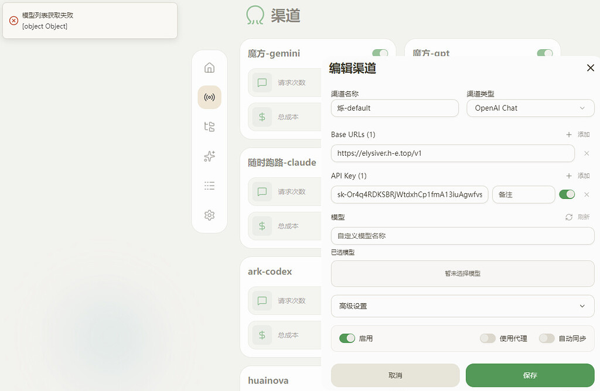The width and height of the screenshot is (600, 391).
Task: Open the ark-codex channel card title
Action: pyautogui.click(x=270, y=272)
